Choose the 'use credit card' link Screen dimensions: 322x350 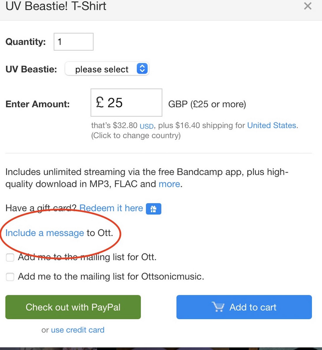[78, 330]
